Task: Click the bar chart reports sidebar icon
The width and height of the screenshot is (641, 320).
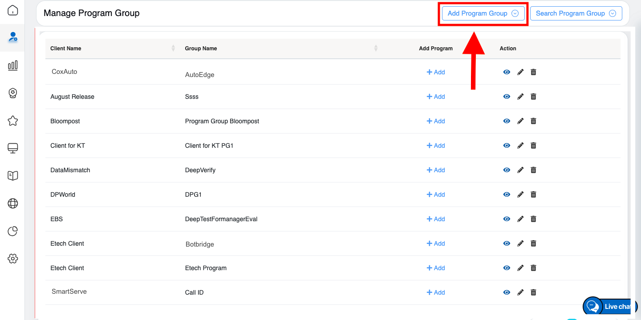Action: pyautogui.click(x=13, y=65)
